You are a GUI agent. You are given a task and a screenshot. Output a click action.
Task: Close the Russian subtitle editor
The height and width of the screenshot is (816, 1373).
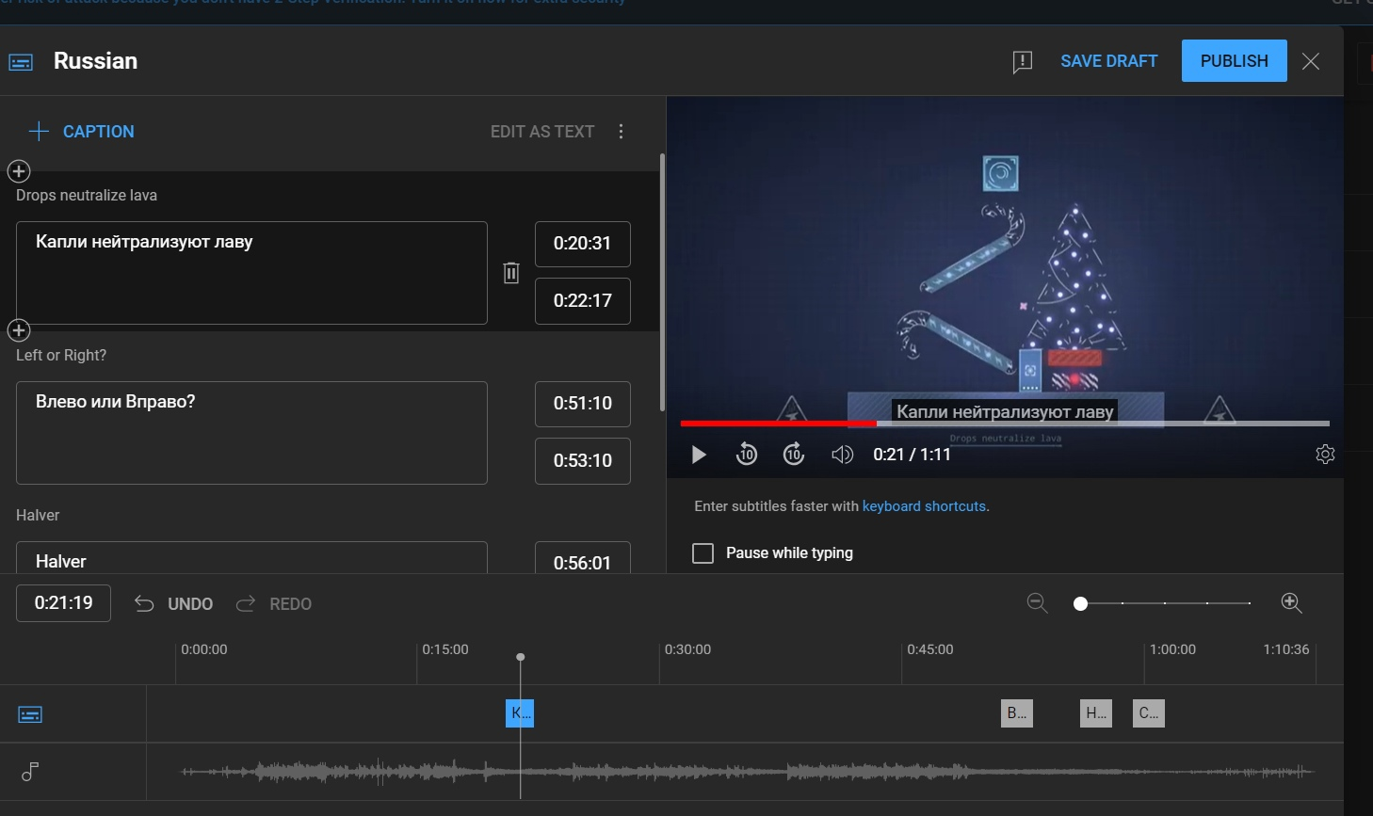(1311, 61)
